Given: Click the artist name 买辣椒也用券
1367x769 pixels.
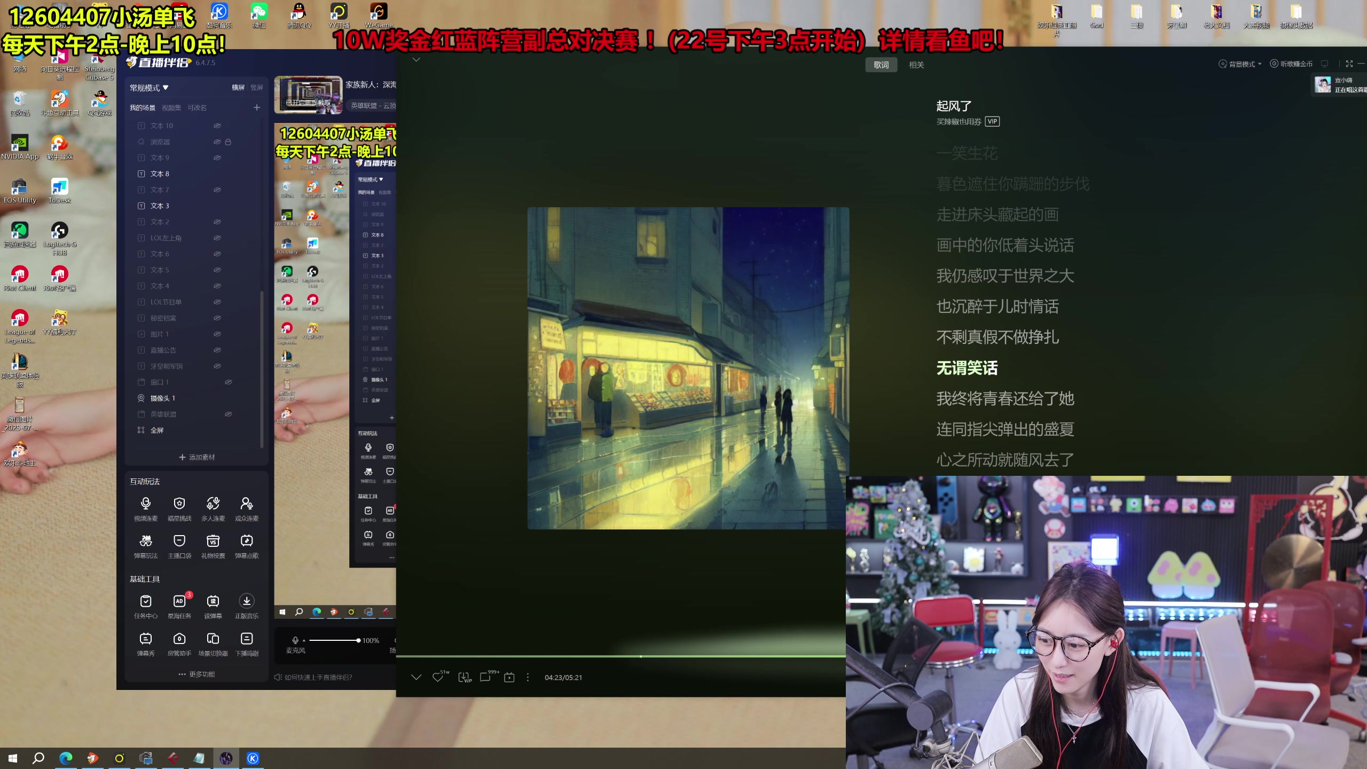Looking at the screenshot, I should (959, 122).
